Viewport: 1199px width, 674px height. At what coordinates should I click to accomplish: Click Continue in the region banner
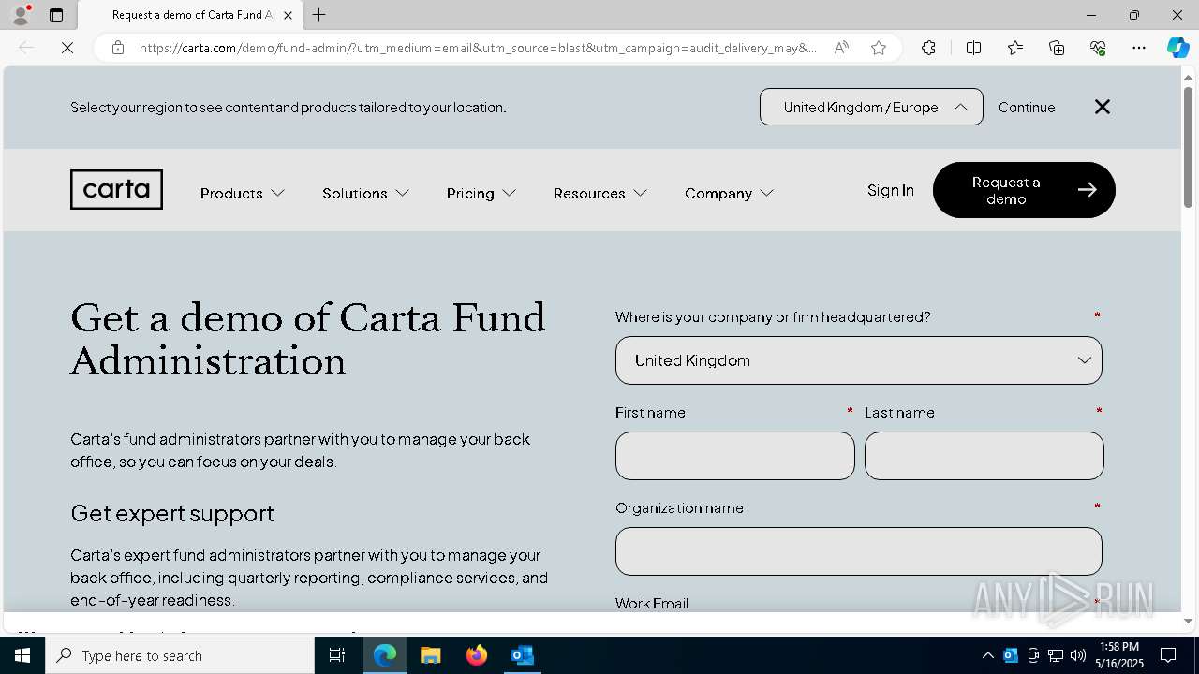pos(1027,108)
